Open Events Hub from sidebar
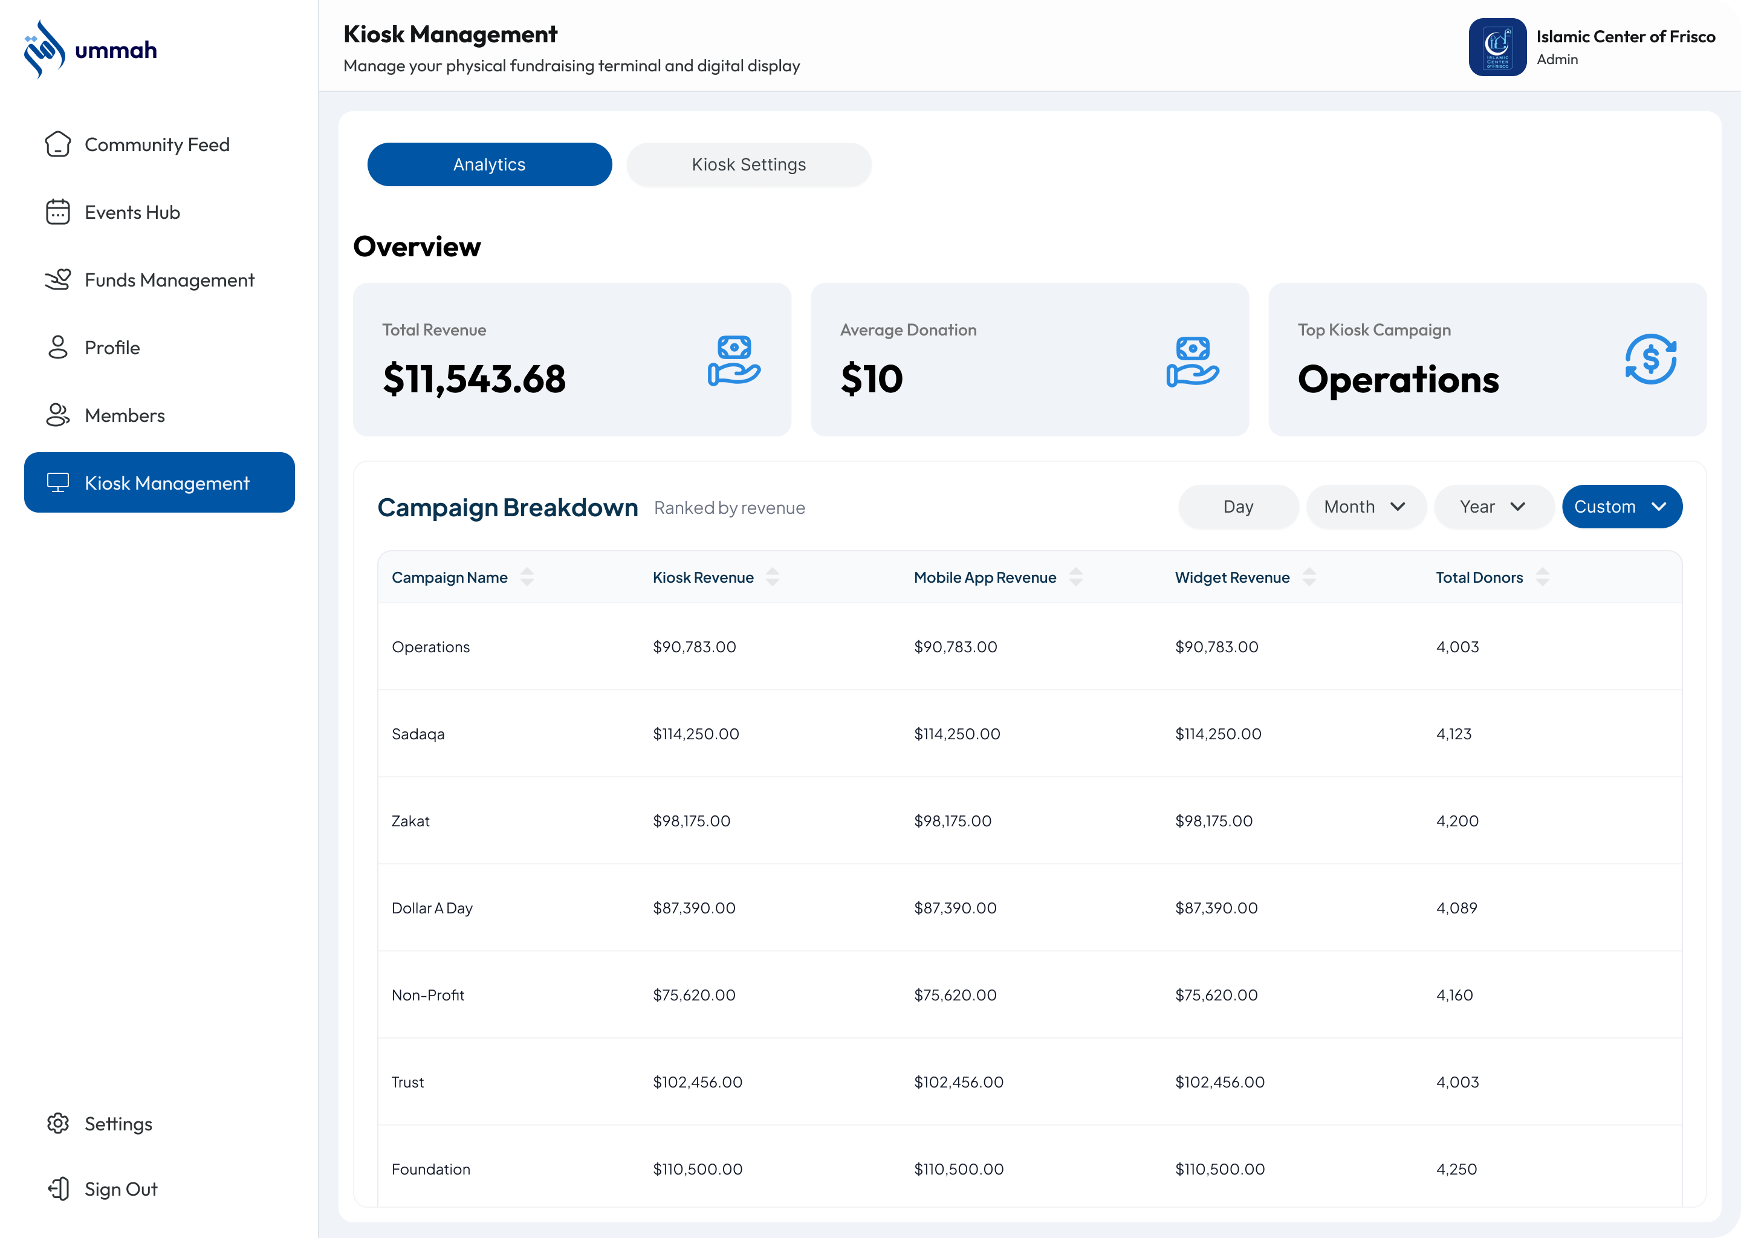Image resolution: width=1741 pixels, height=1238 pixels. click(160, 212)
